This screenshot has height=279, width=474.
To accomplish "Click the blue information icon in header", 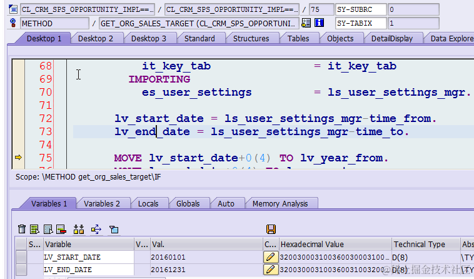I will 319,23.
